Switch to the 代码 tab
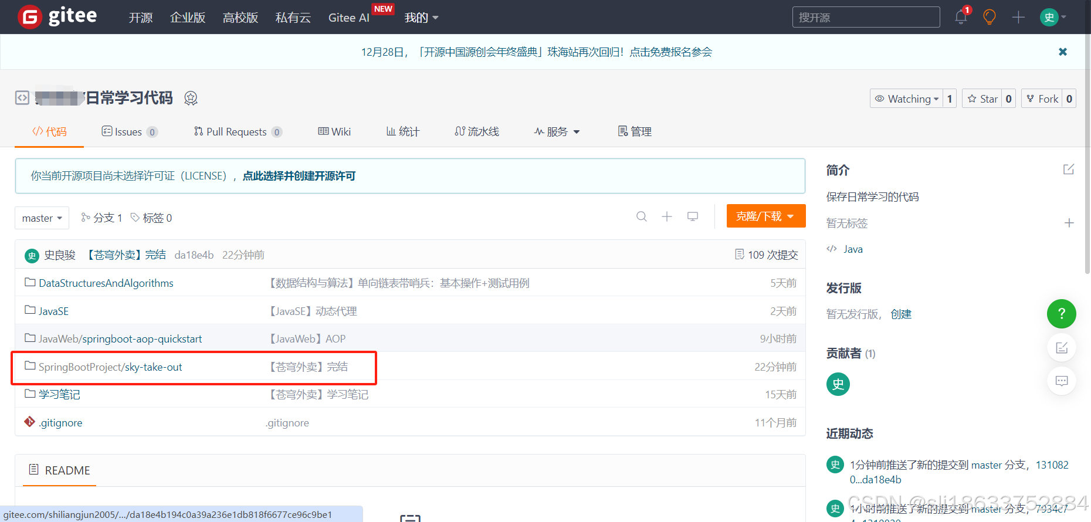Viewport: 1091px width, 522px height. 49,131
